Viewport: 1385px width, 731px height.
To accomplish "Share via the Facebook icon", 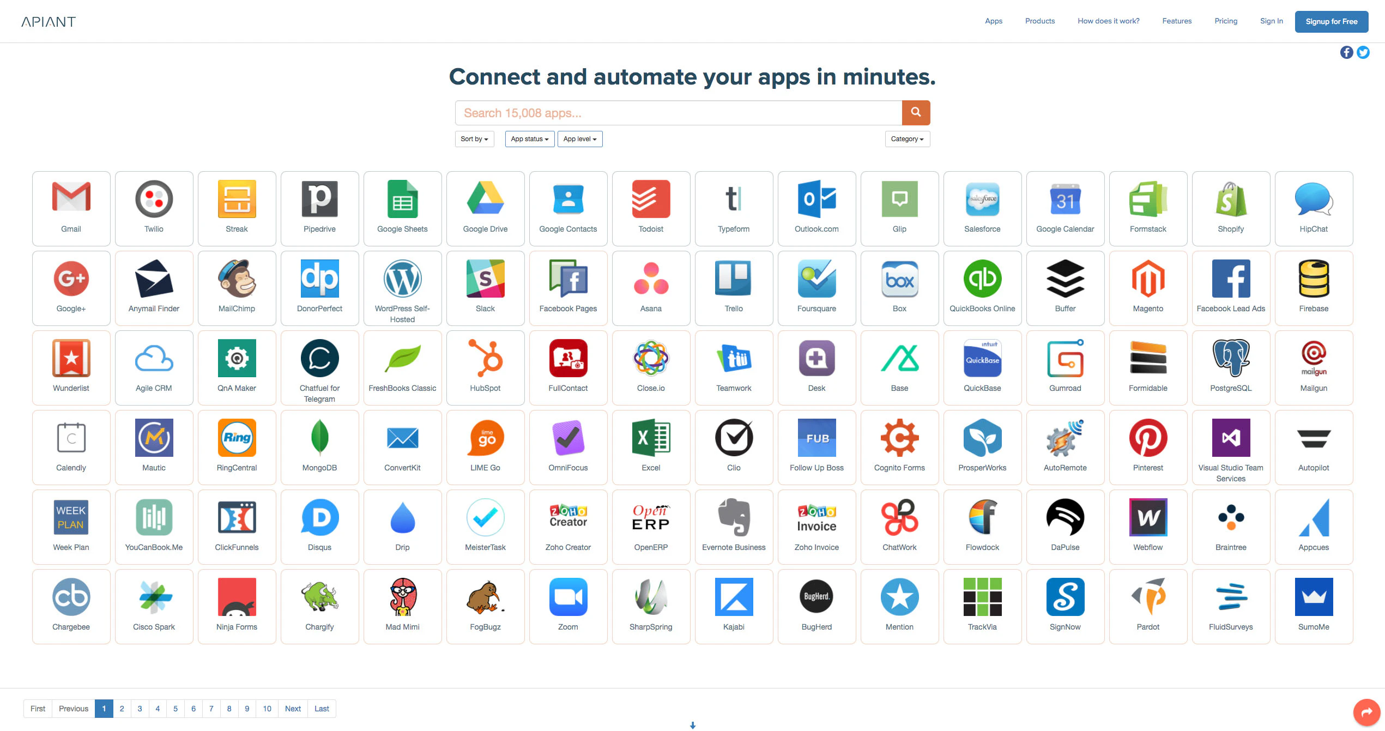I will [x=1346, y=52].
